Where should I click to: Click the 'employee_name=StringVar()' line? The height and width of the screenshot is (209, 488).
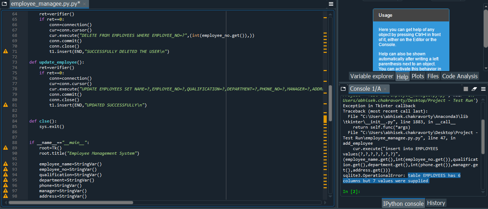[70, 164]
